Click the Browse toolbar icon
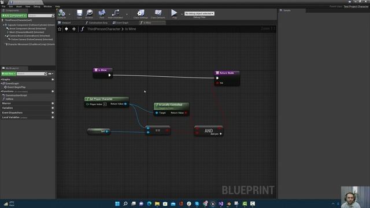The image size is (370, 208). coord(89,13)
